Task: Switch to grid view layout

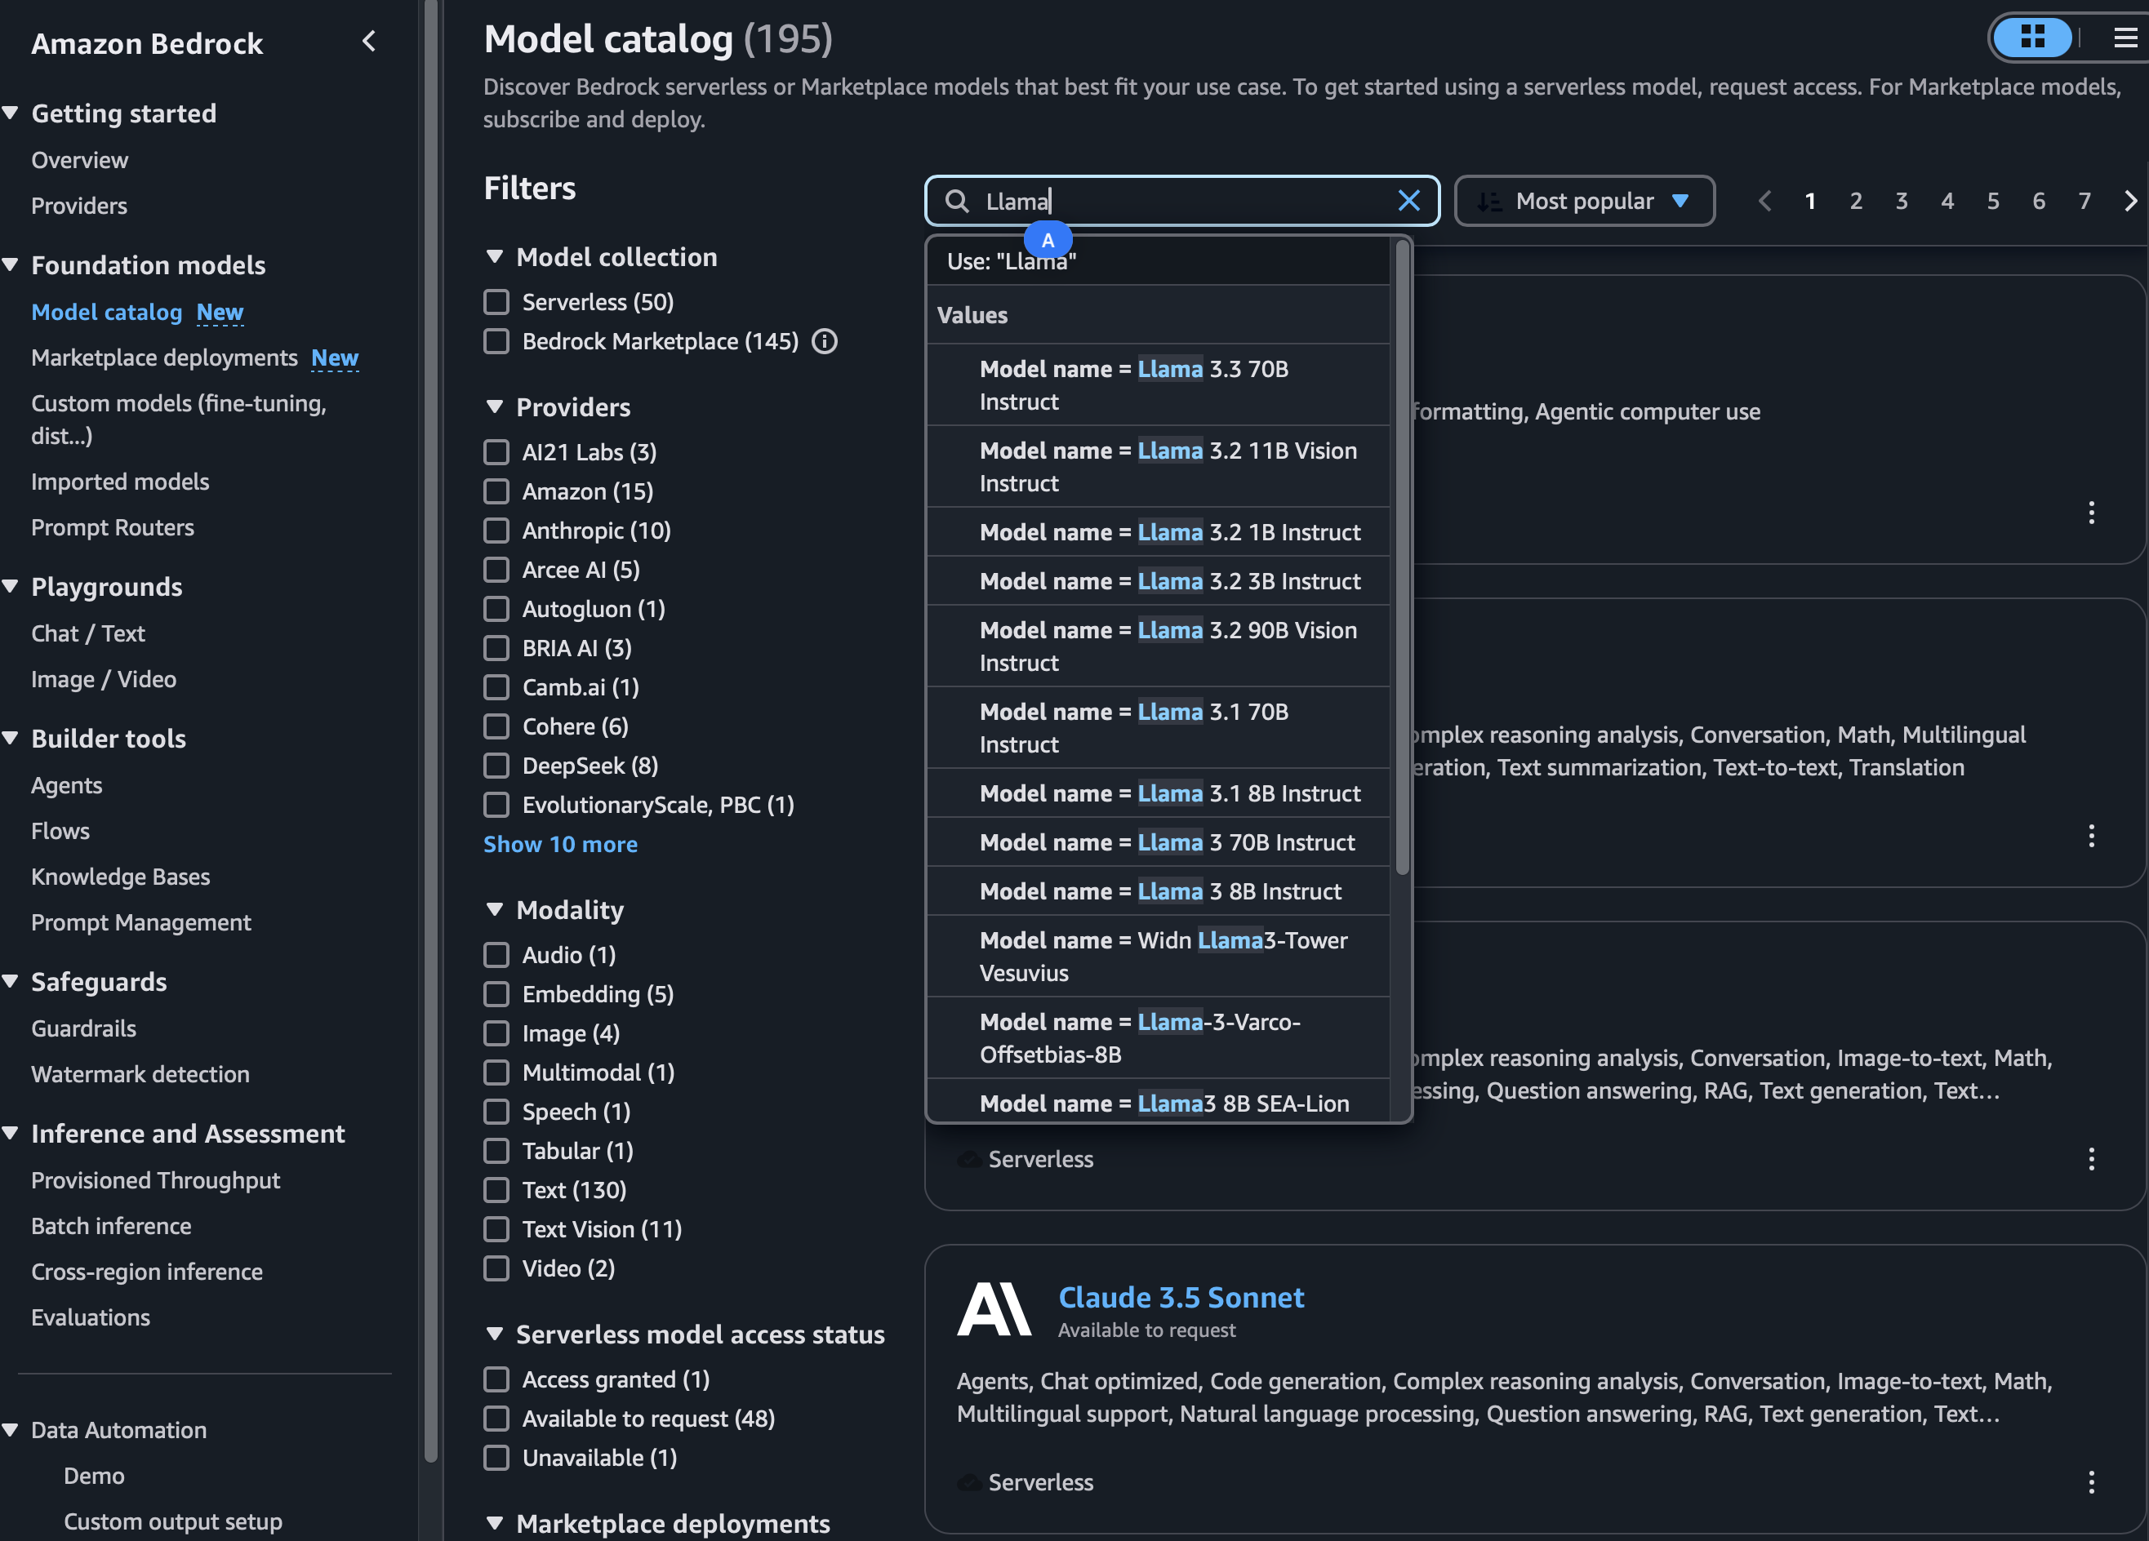Action: pyautogui.click(x=2031, y=38)
